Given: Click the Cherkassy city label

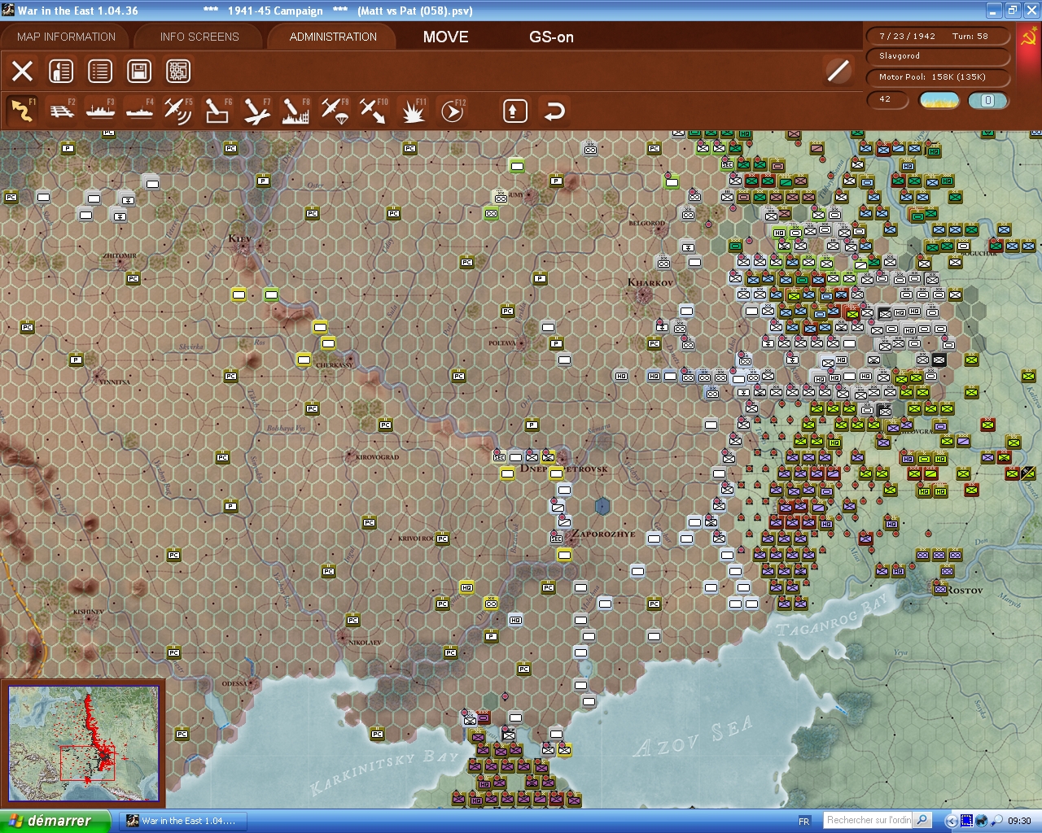Looking at the screenshot, I should 334,366.
